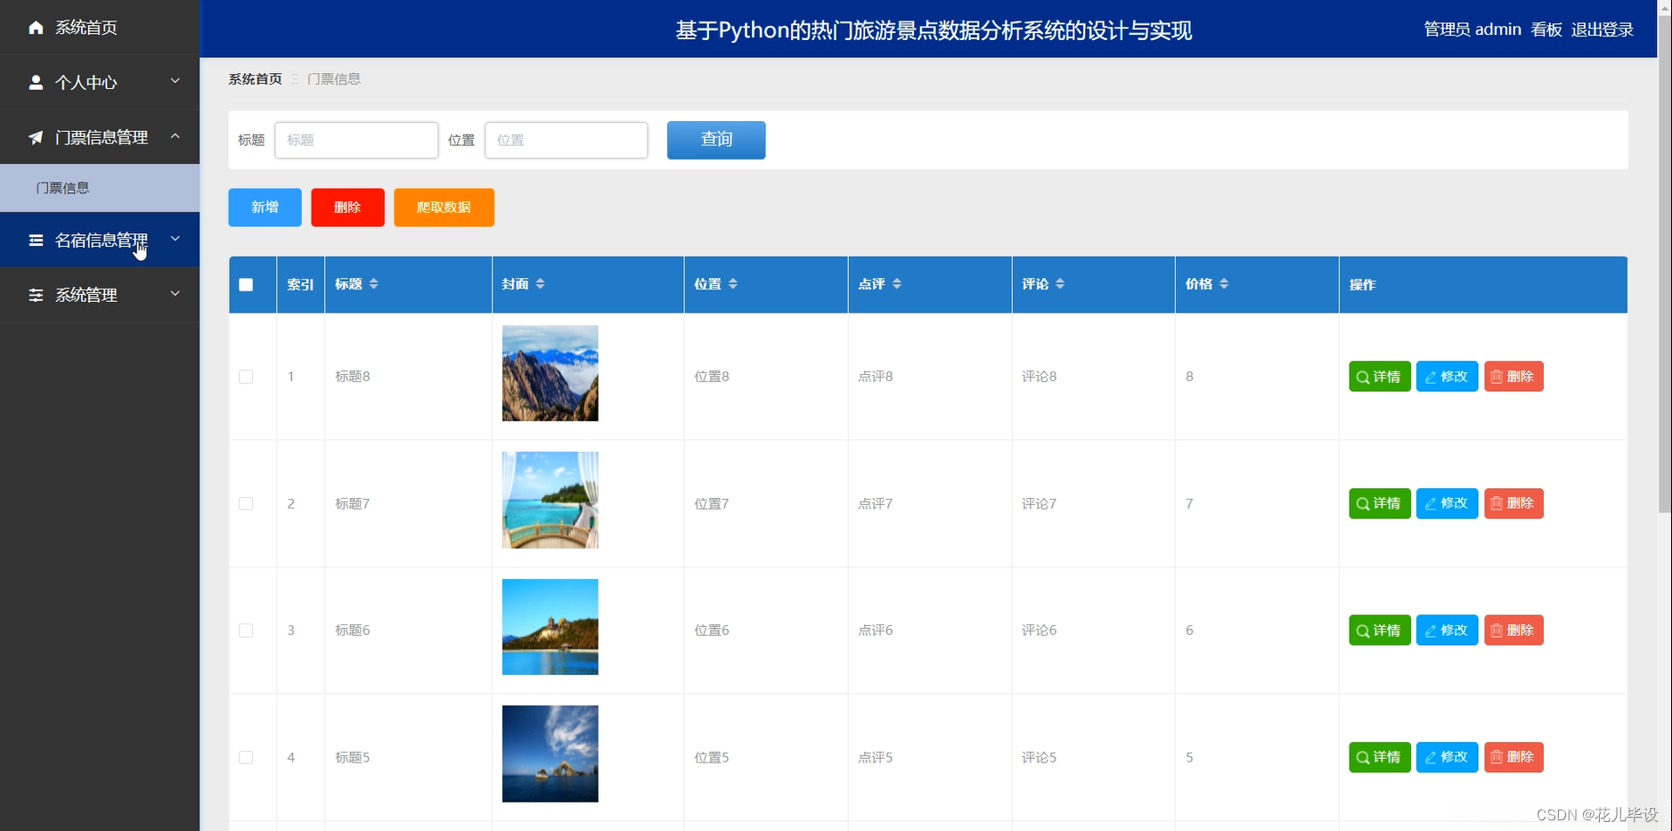Check the checkbox for row 标题8
1672x831 pixels.
(246, 377)
